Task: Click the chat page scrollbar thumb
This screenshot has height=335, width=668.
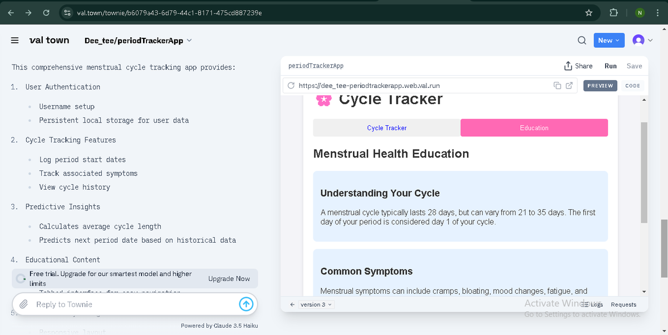Action: pyautogui.click(x=664, y=248)
